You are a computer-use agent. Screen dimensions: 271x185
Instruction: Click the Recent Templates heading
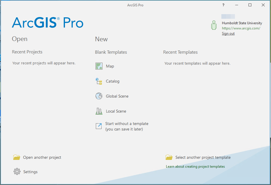[x=180, y=52]
